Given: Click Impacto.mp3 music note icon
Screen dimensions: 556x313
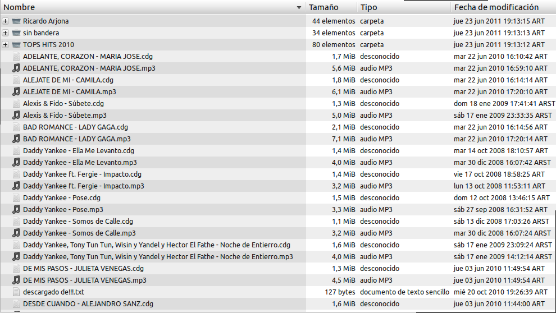Looking at the screenshot, I should tap(16, 186).
